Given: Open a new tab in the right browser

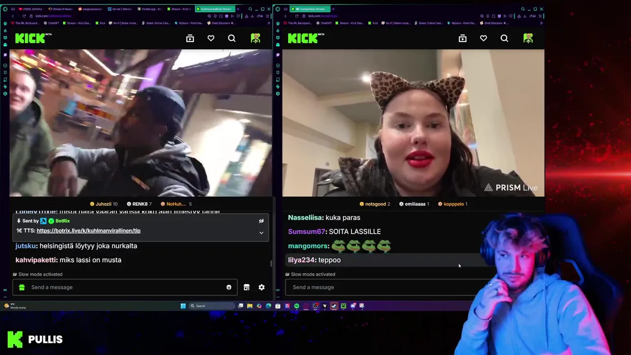Looking at the screenshot, I should 333,9.
